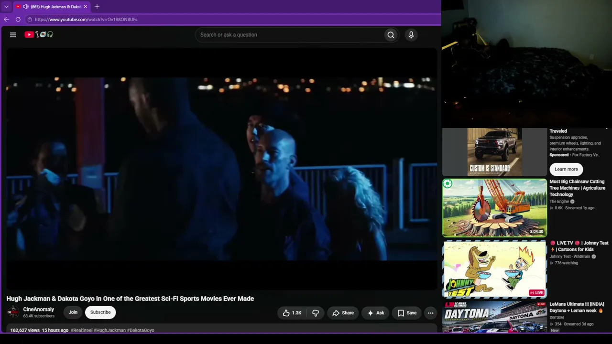Click the video title text

pyautogui.click(x=130, y=299)
